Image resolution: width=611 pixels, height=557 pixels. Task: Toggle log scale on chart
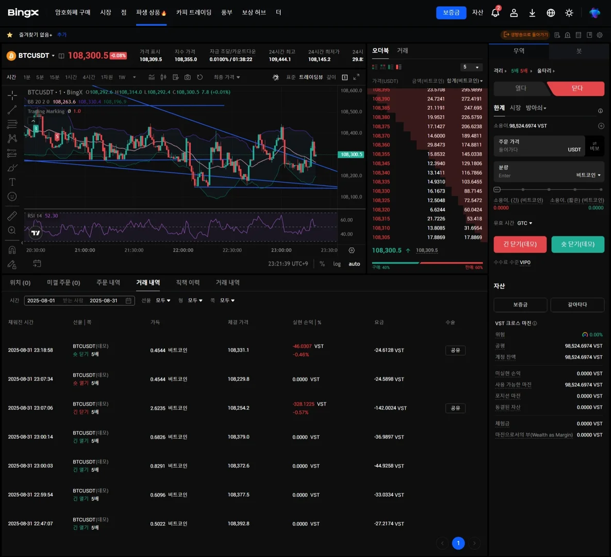pos(337,264)
